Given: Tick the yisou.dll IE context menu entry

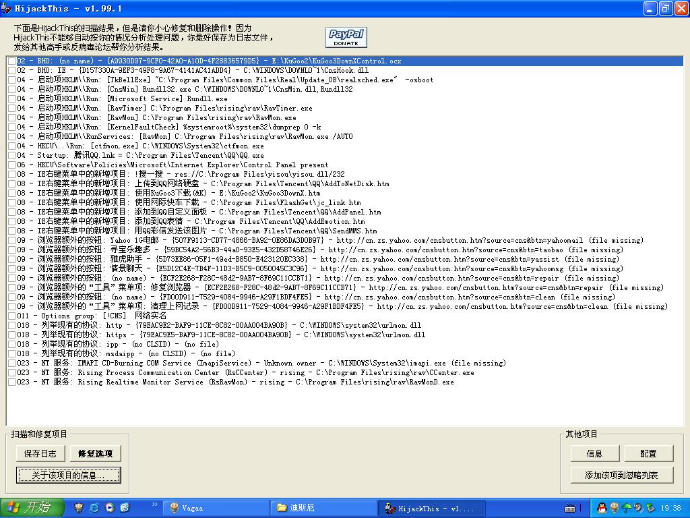Looking at the screenshot, I should point(12,174).
